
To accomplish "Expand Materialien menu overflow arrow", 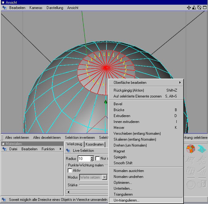I will 60,149.
